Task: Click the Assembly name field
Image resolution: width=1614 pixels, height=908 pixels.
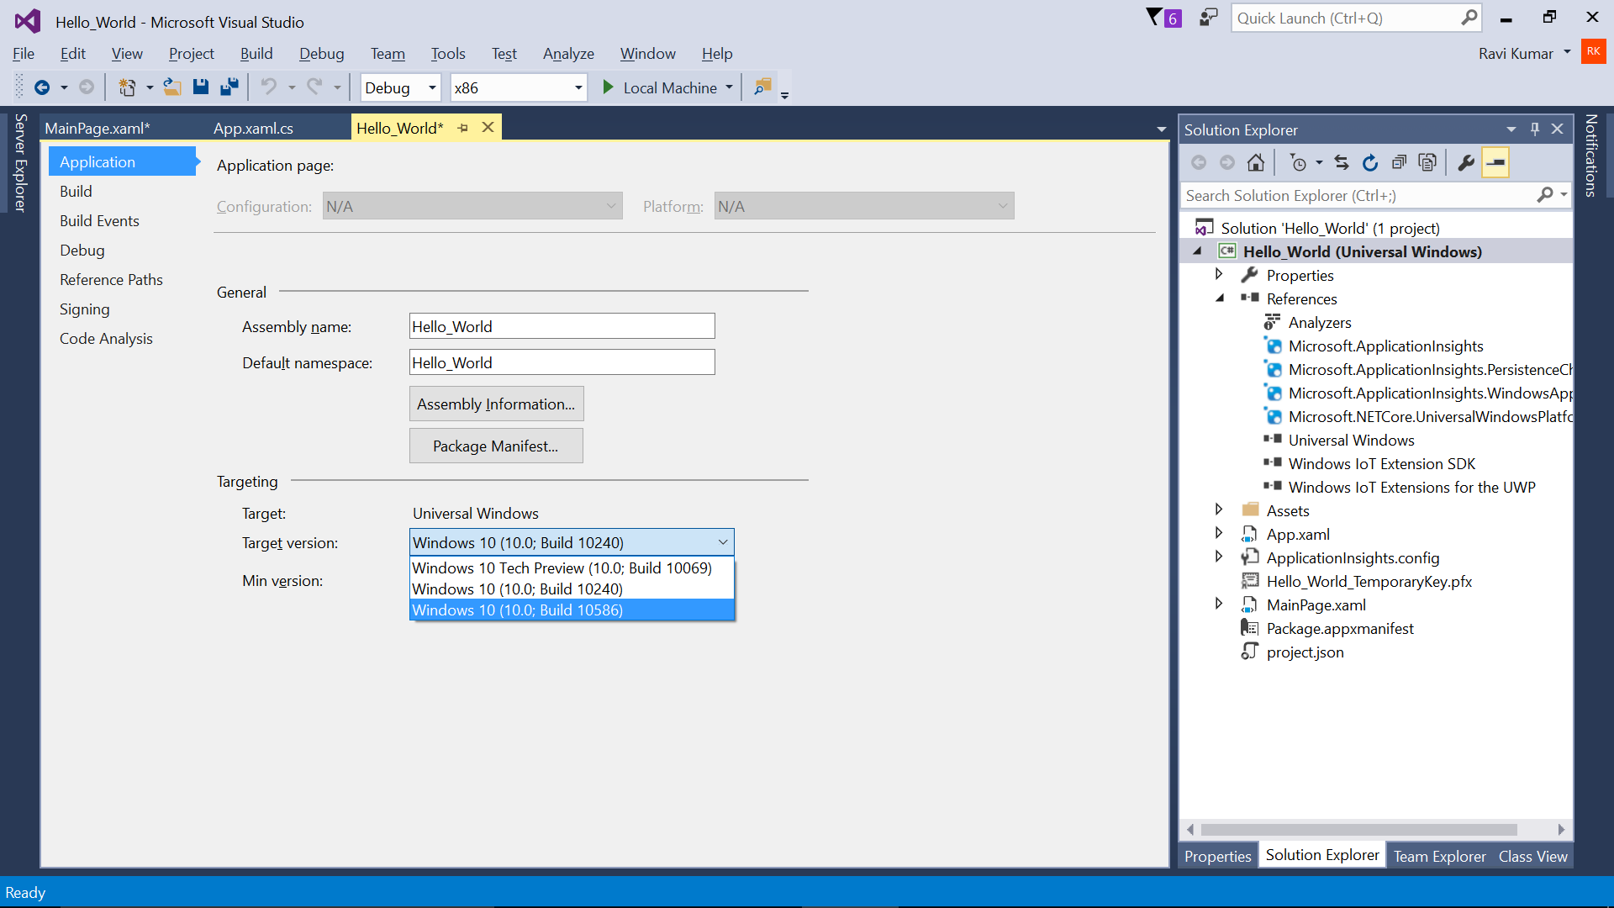Action: point(562,326)
